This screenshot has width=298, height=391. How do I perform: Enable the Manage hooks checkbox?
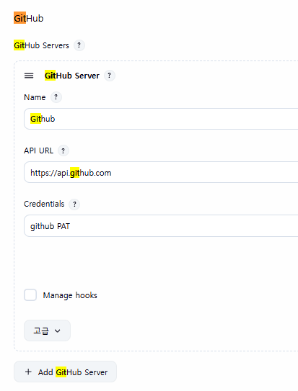(x=30, y=295)
